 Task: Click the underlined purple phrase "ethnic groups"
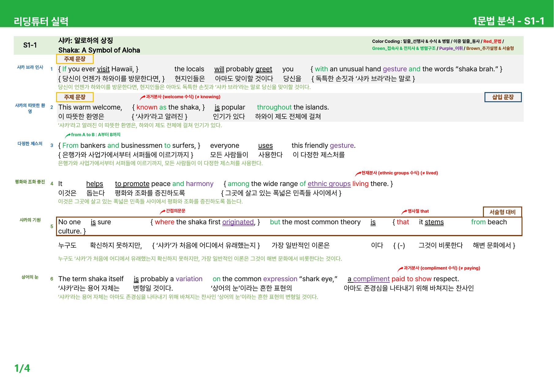329,184
